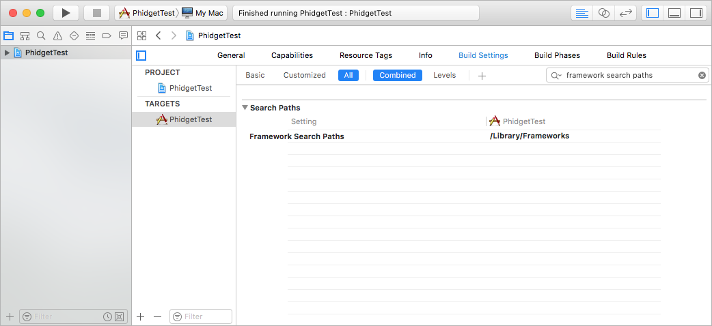This screenshot has width=712, height=326.
Task: Open the Test navigator
Action: click(74, 35)
